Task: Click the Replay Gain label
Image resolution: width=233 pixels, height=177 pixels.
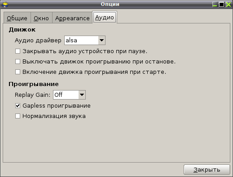Action: [32, 95]
